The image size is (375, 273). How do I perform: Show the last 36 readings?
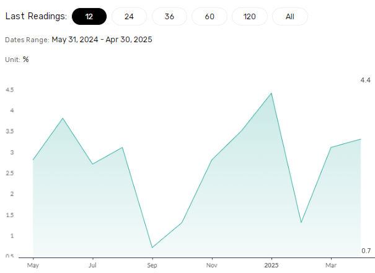[x=169, y=16]
